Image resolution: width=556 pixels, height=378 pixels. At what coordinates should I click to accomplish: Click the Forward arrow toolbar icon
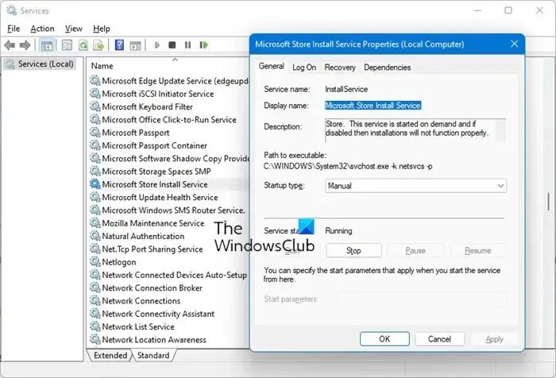tap(25, 45)
